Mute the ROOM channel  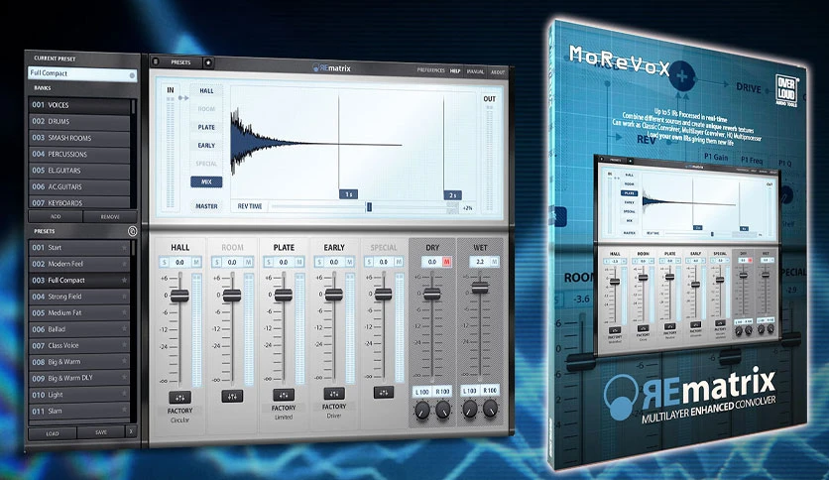click(x=248, y=262)
